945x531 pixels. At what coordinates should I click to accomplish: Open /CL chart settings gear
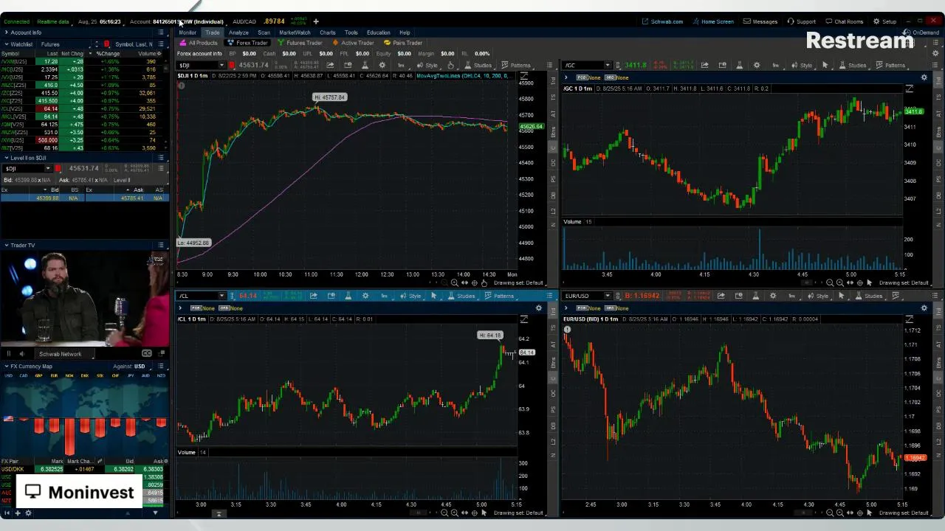coord(366,296)
